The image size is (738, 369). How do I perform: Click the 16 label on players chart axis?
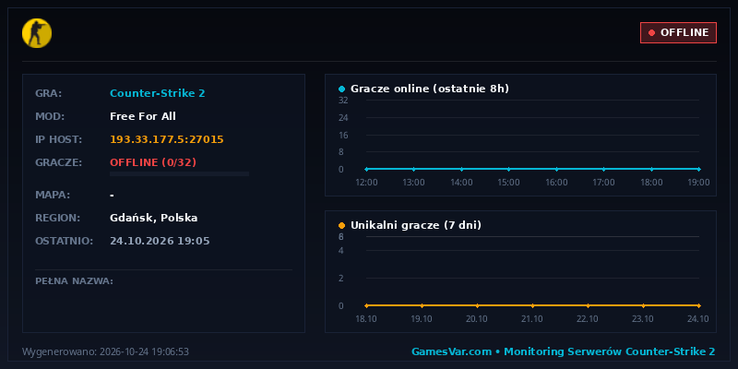tap(343, 135)
